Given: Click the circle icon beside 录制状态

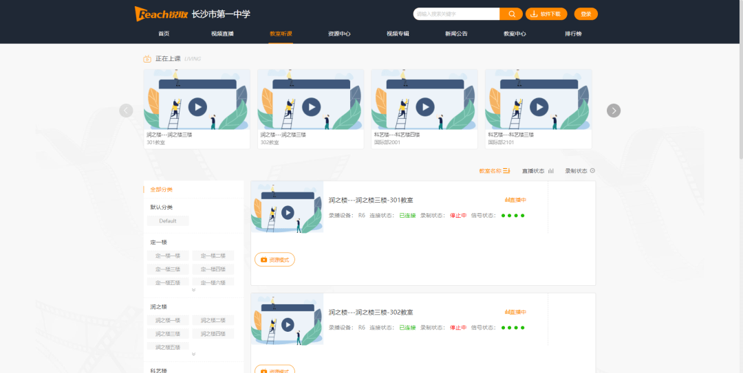Looking at the screenshot, I should pyautogui.click(x=592, y=171).
